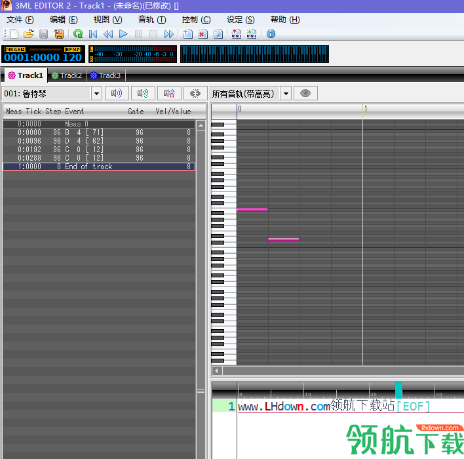
Task: Open the 编辑 (E) menu
Action: coord(64,20)
